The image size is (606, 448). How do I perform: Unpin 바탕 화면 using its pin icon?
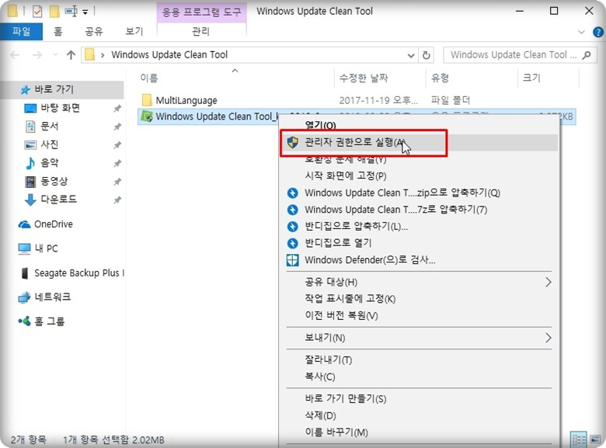point(117,109)
